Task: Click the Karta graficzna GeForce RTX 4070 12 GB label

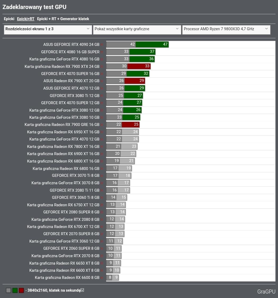Action: (64, 139)
